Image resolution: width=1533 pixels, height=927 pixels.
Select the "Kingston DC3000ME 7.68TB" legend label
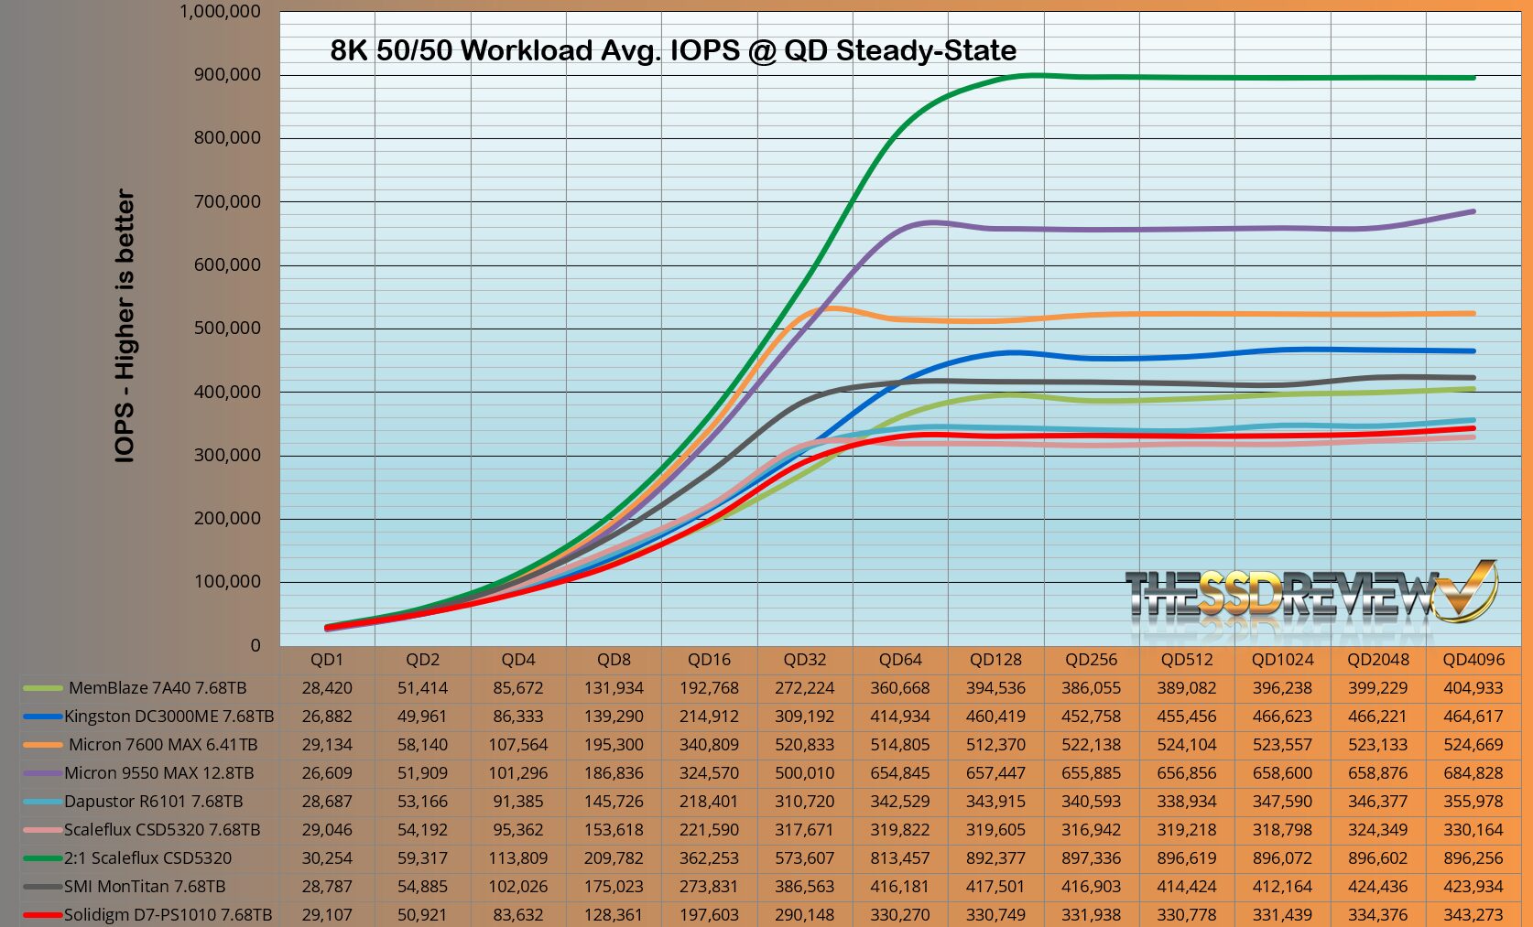point(169,717)
